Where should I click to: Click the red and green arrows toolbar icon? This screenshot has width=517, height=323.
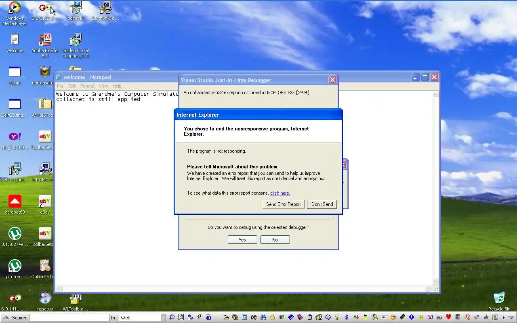click(x=356, y=317)
